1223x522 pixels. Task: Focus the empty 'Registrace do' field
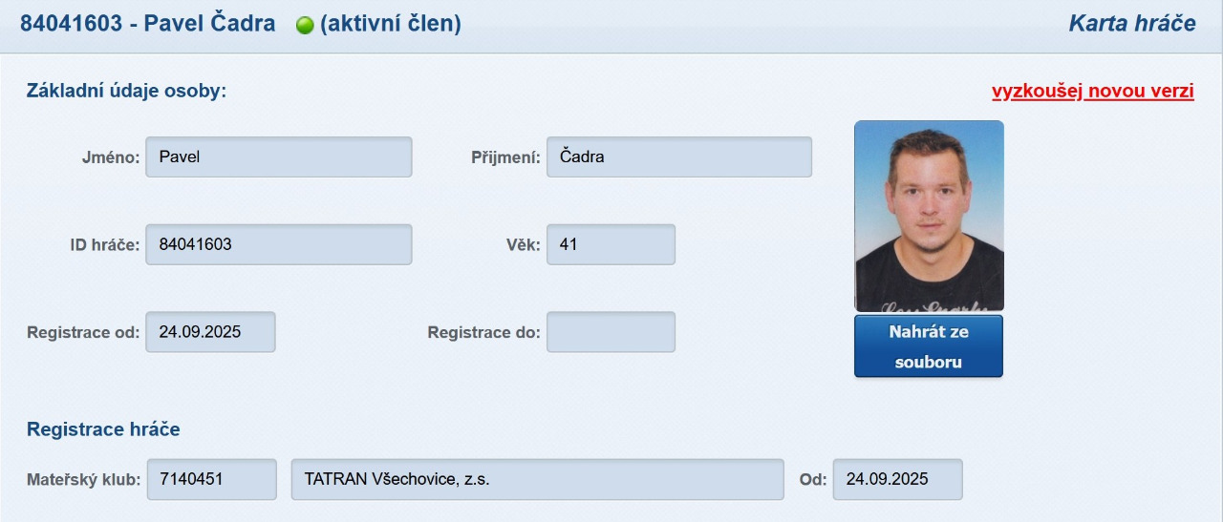[611, 332]
